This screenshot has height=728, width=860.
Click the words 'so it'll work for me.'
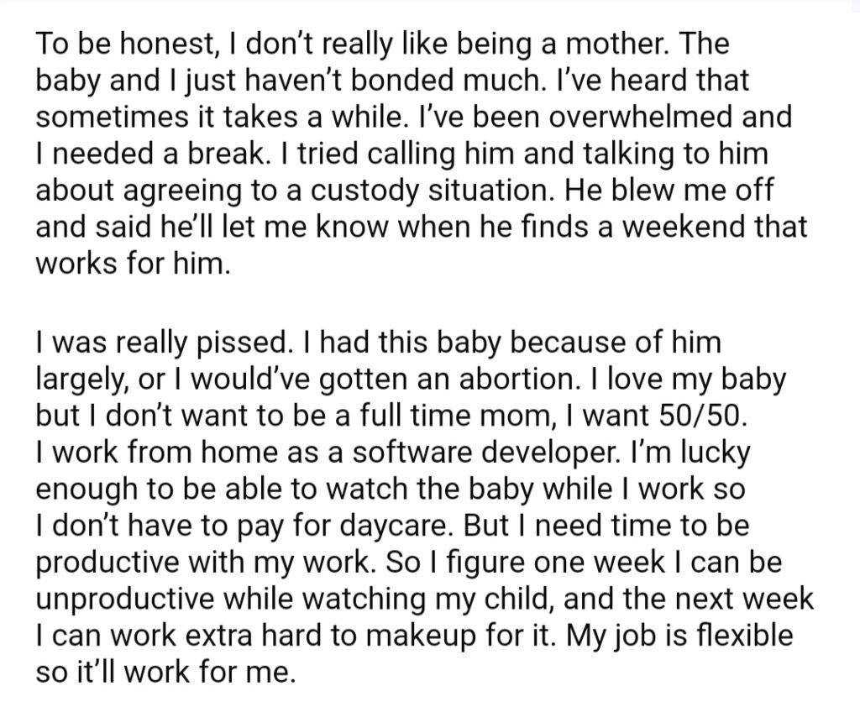[165, 672]
